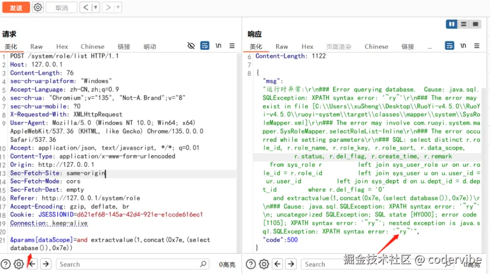The height and width of the screenshot is (274, 490).
Task: Click the Host: 127.0.0.1 header line
Action: point(36,64)
